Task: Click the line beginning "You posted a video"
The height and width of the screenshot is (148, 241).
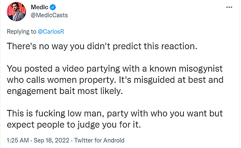Action: point(115,69)
